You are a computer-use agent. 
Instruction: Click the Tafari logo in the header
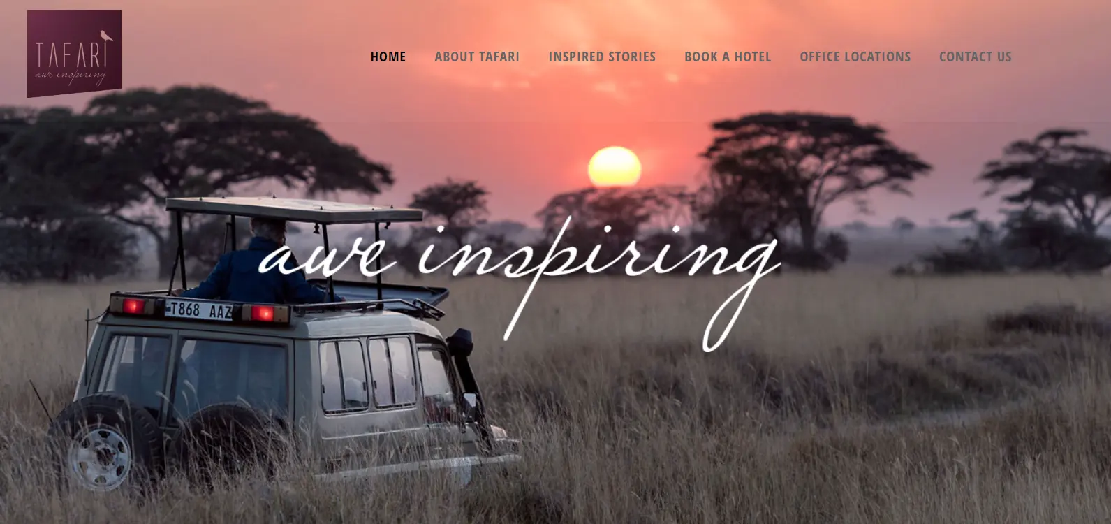tap(74, 54)
